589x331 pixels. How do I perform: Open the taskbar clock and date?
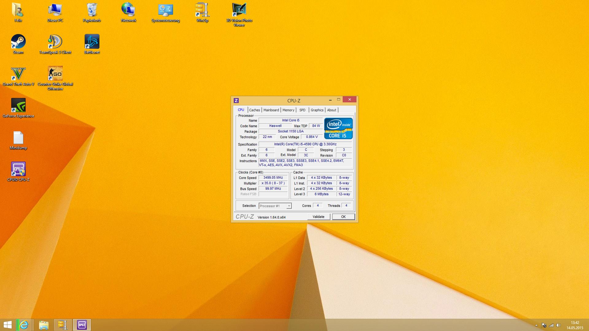tap(575, 325)
